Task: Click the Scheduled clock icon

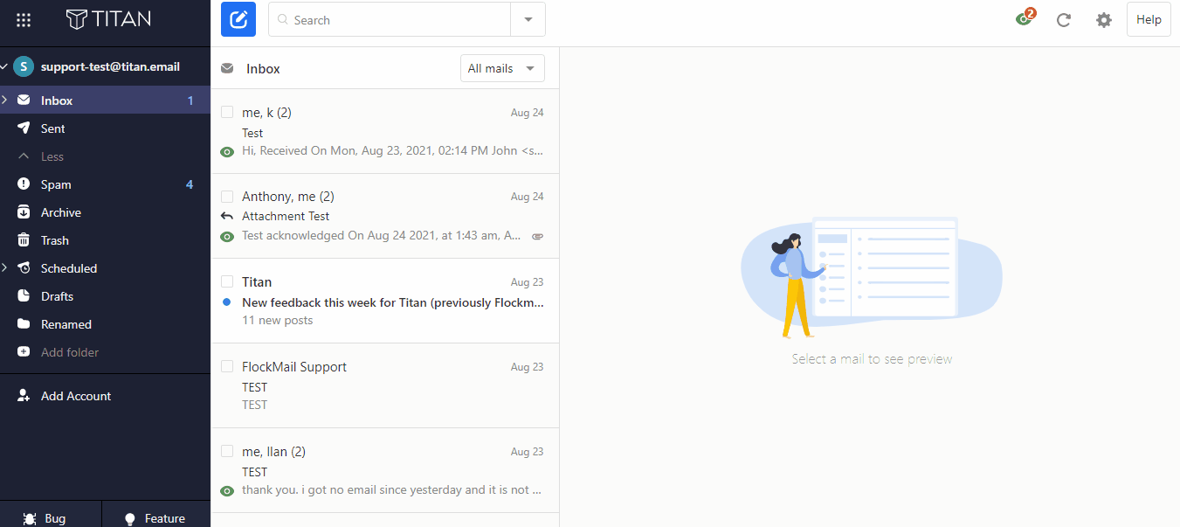Action: coord(24,268)
